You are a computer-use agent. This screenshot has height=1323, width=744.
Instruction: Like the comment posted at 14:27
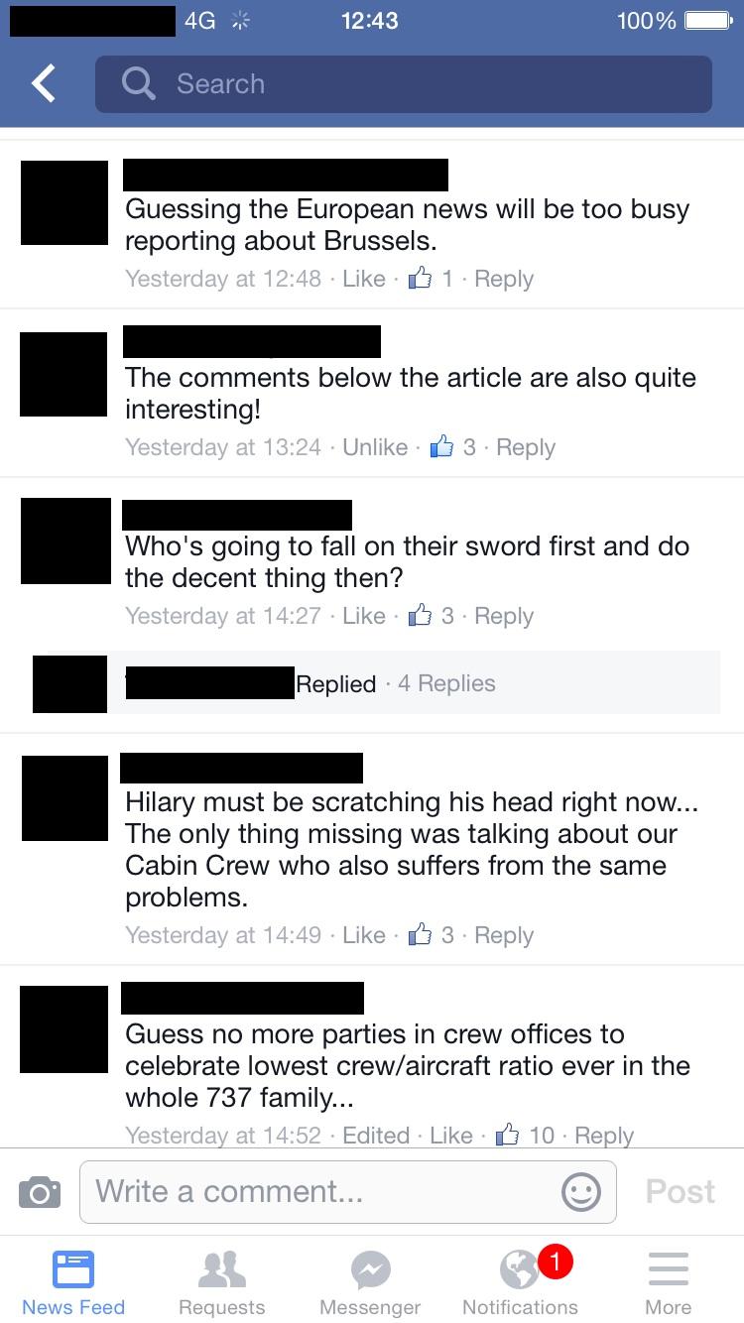[x=364, y=616]
